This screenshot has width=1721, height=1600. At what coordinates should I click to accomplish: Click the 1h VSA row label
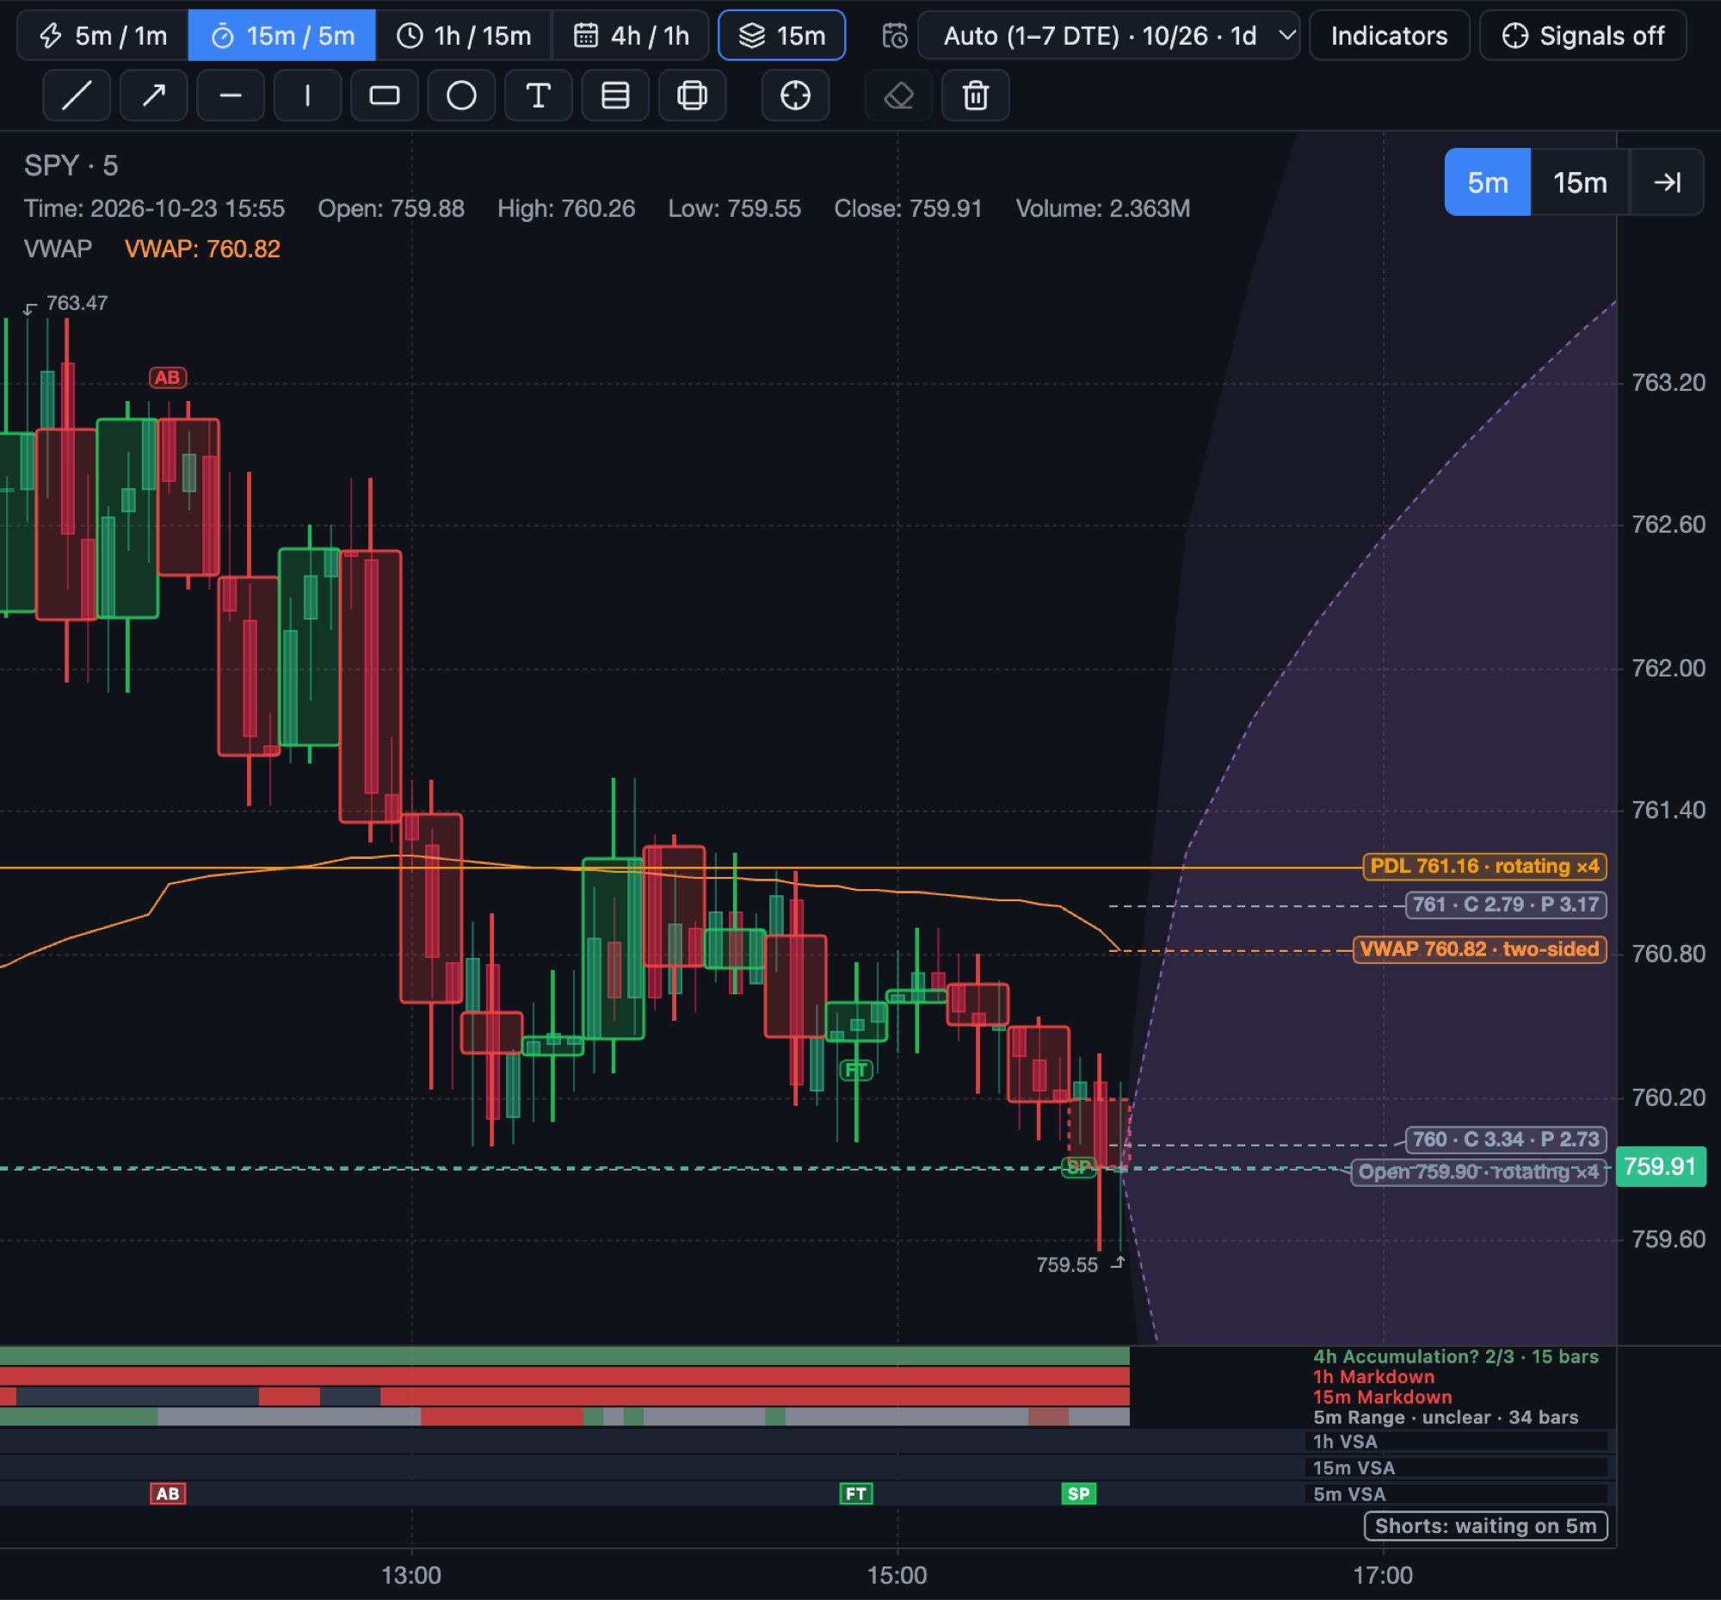1344,1442
